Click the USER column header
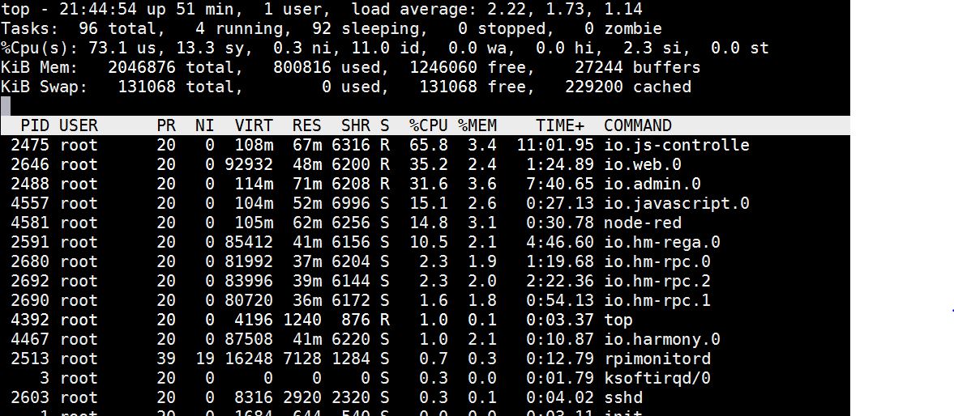954x416 pixels. pyautogui.click(x=79, y=125)
